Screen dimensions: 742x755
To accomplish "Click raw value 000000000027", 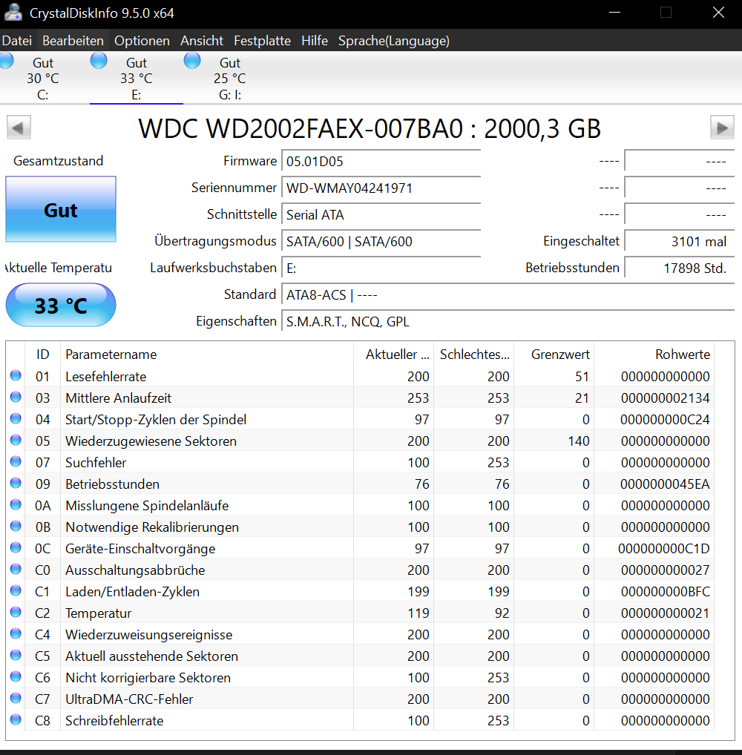I will tap(665, 570).
